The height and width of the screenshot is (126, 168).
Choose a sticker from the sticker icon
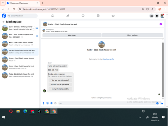(51, 103)
